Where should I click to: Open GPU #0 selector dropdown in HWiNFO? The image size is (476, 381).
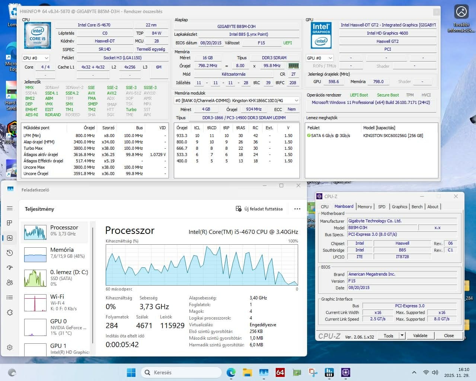(x=320, y=58)
